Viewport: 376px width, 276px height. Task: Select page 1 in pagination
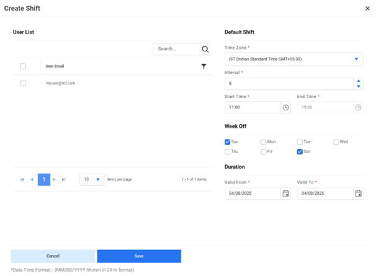point(43,179)
